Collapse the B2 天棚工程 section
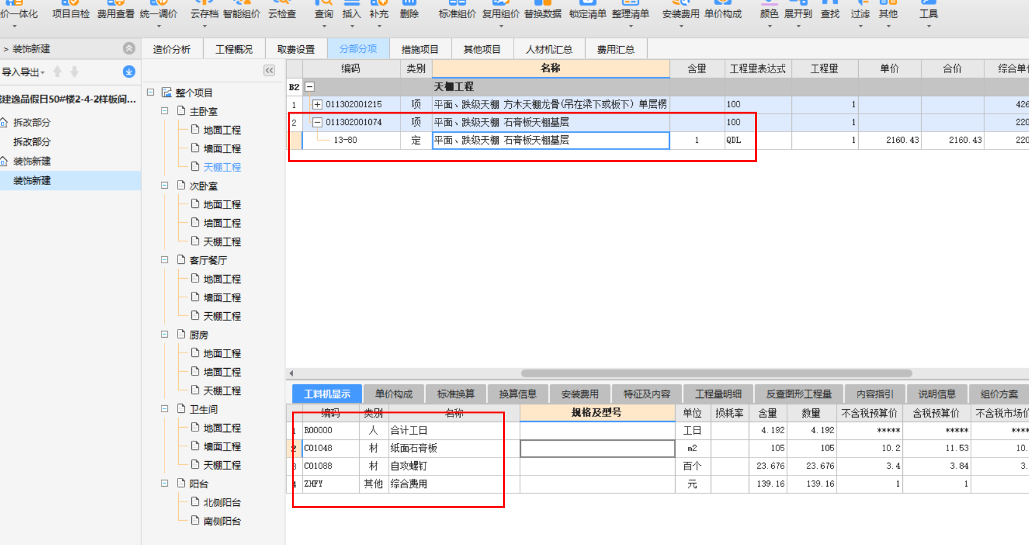Screen dimensions: 1029x545 tap(309, 87)
